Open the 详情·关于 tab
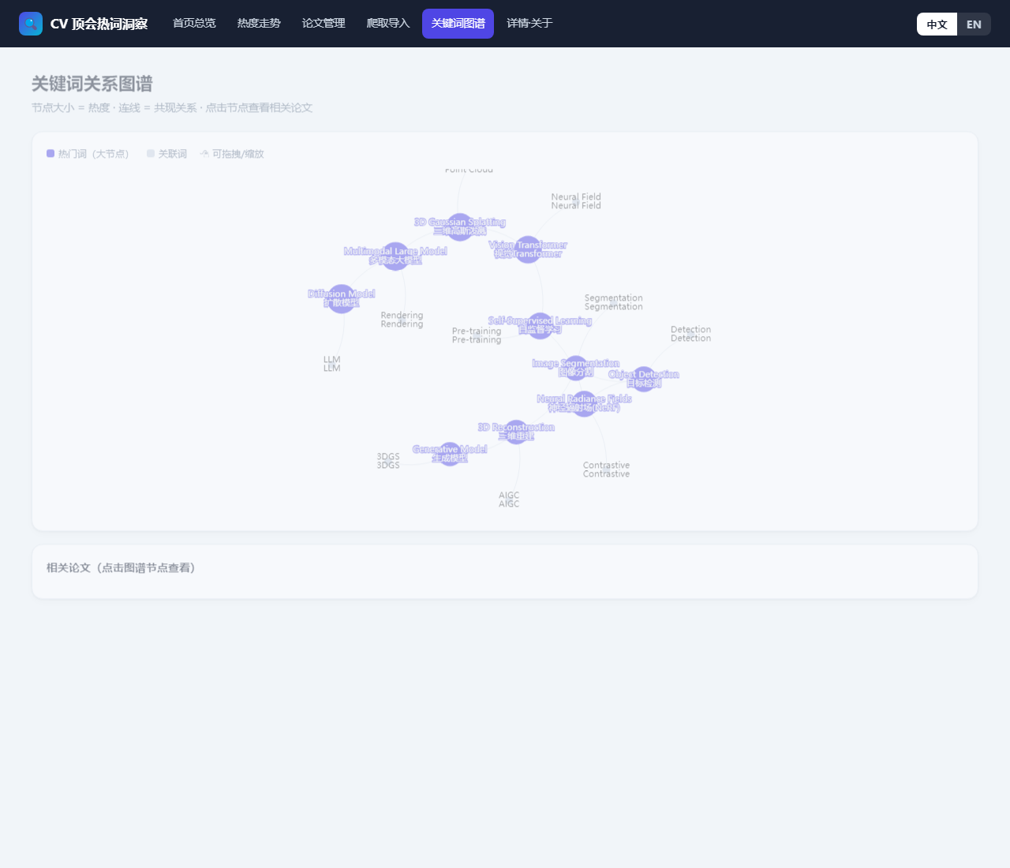The height and width of the screenshot is (868, 1010). 529,24
